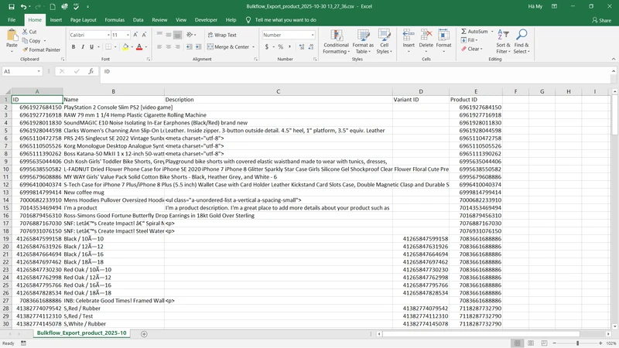Screen dimensions: 619x348
Task: Click the Sort & Filter icon
Action: [503, 36]
